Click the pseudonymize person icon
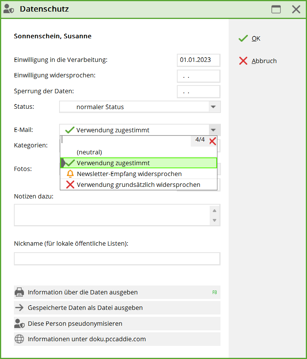The image size is (307, 359). 19,323
